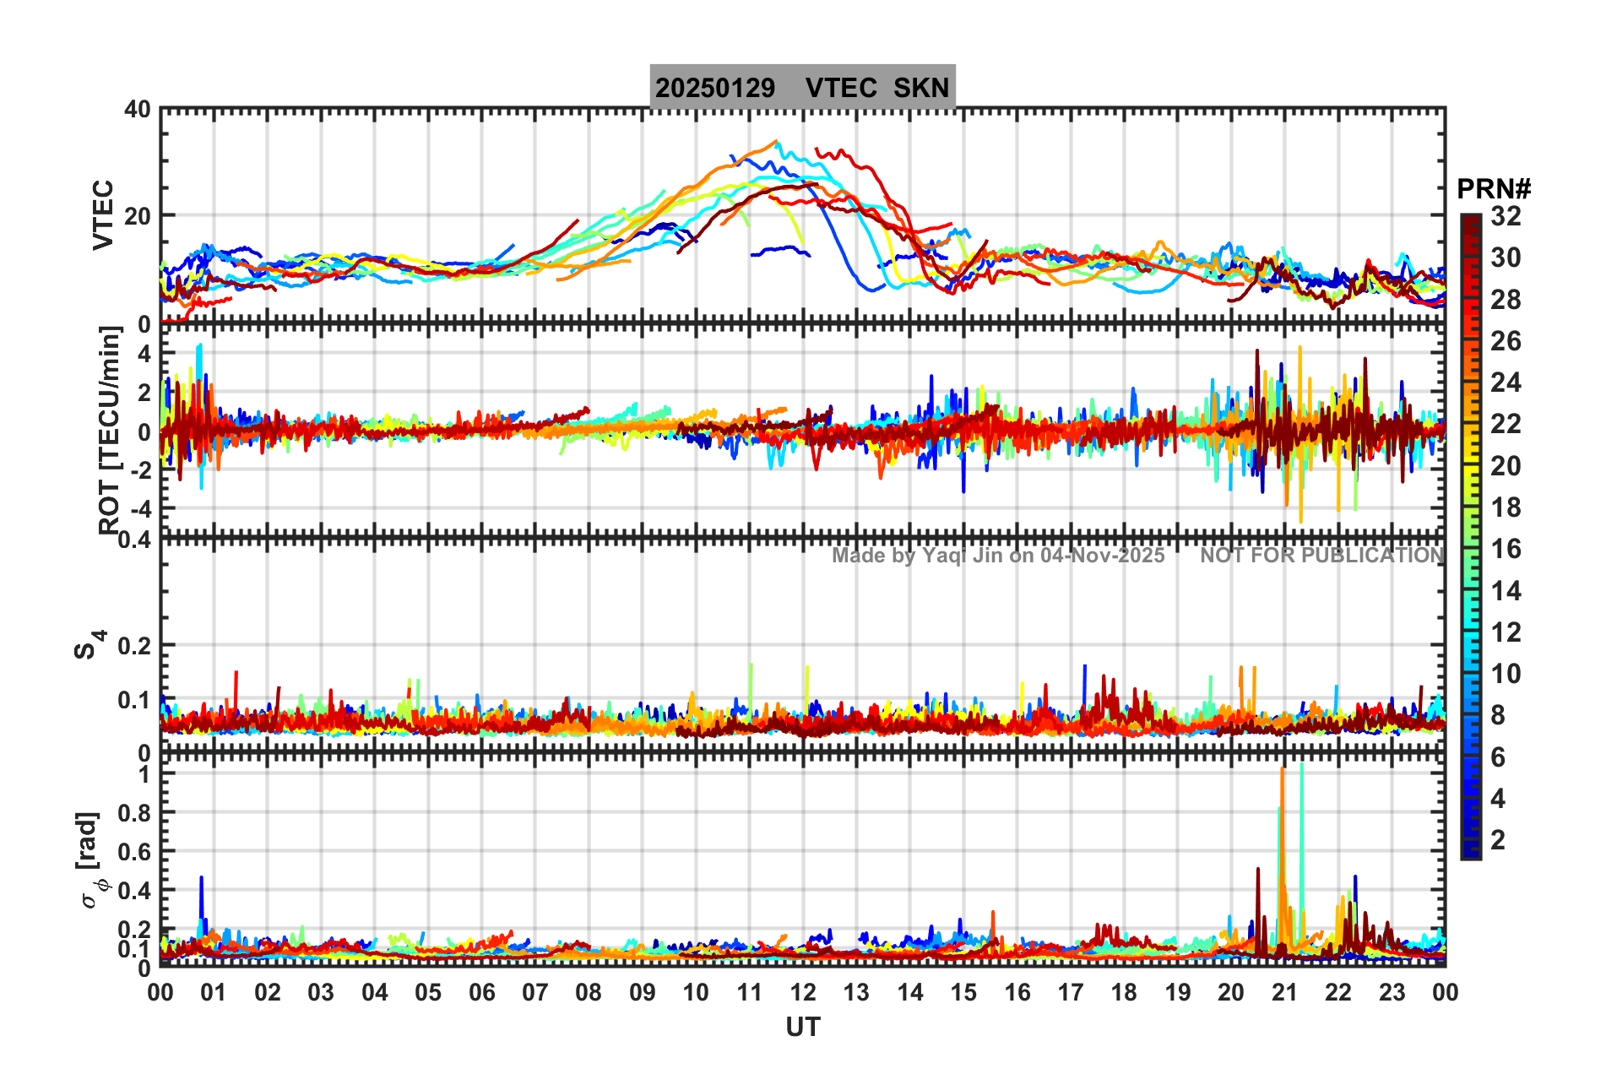The width and height of the screenshot is (1606, 1074).
Task: Click the "15" hour tick on the UT axis
Action: [963, 992]
